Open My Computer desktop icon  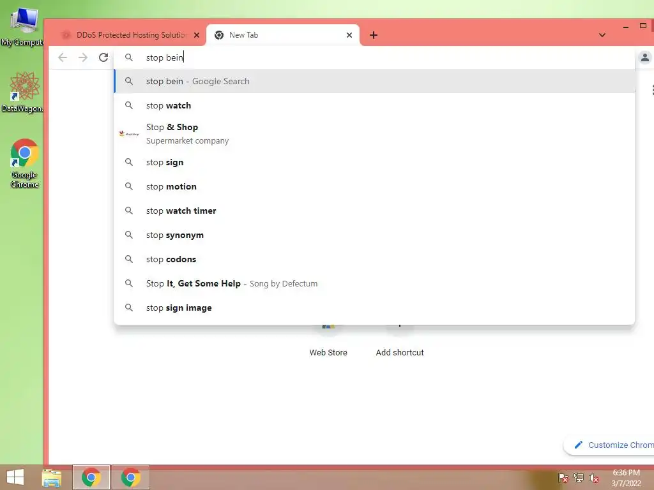(x=24, y=27)
